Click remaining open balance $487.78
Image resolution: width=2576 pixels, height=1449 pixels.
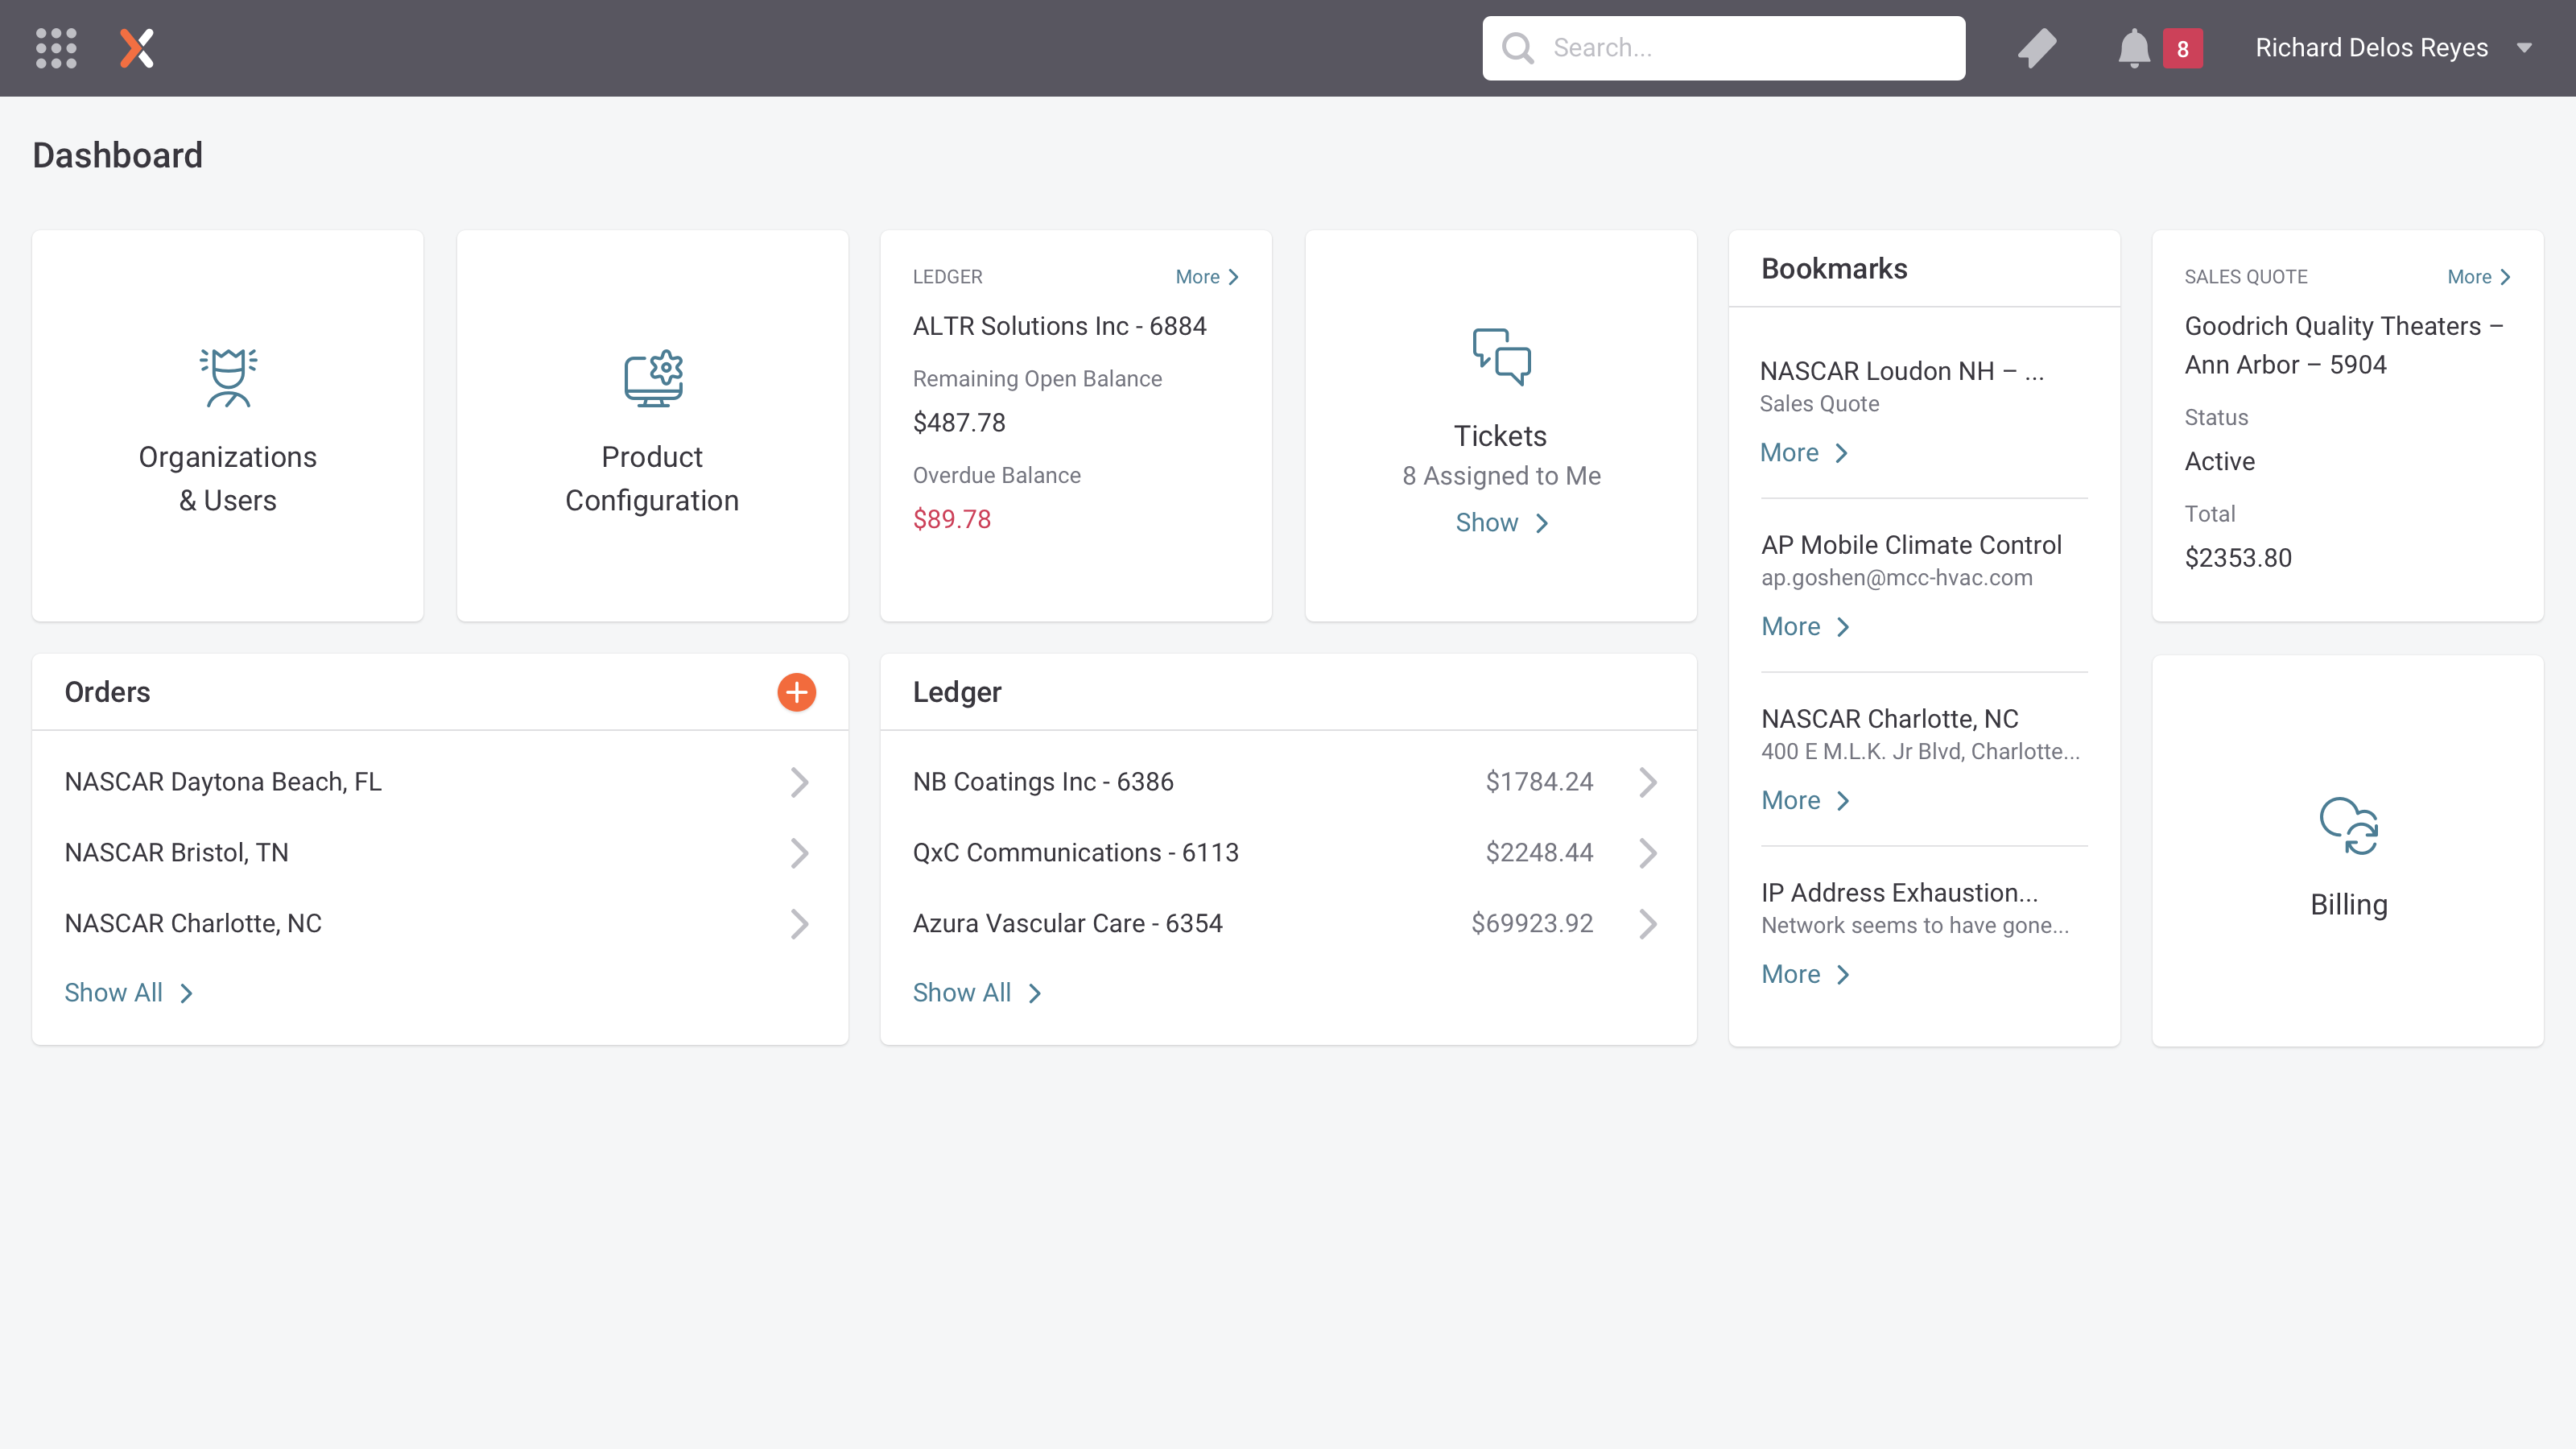coord(958,423)
